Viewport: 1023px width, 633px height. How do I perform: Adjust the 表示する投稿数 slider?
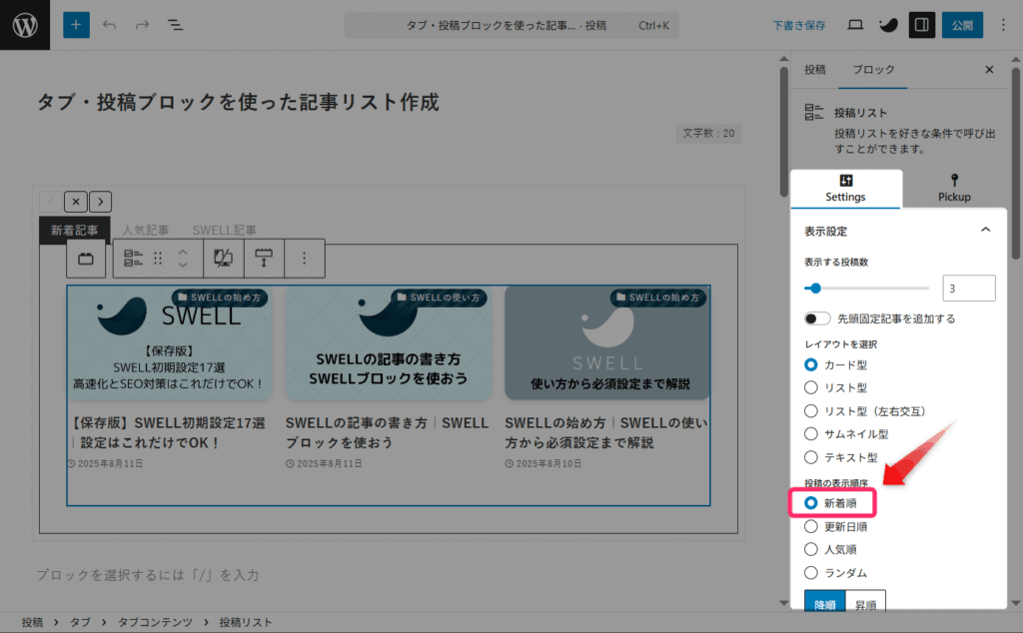[866, 289]
